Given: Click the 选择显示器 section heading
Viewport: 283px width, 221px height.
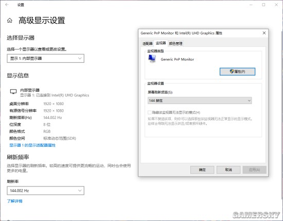Looking at the screenshot, I should point(21,38).
